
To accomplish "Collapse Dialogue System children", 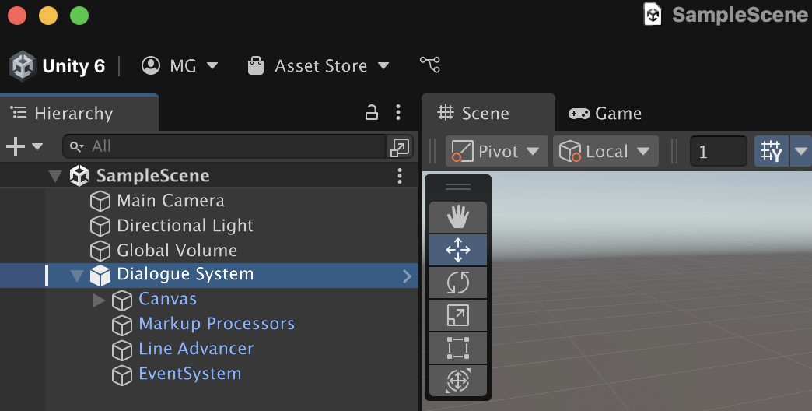I will (x=77, y=276).
